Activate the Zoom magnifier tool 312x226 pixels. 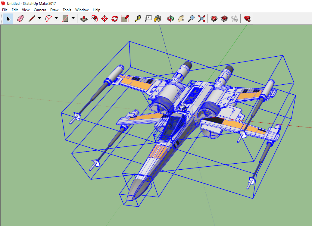191,19
